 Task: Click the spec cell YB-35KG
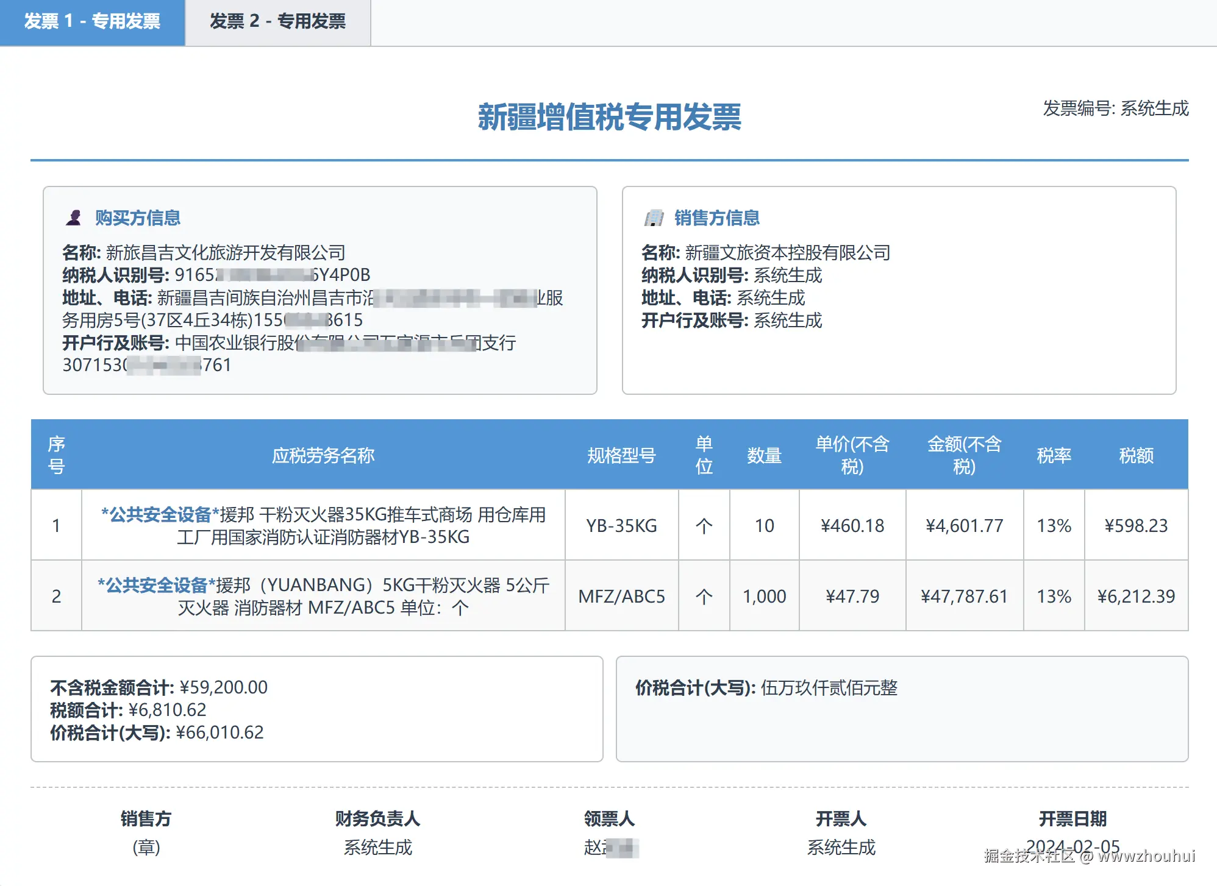pos(621,525)
